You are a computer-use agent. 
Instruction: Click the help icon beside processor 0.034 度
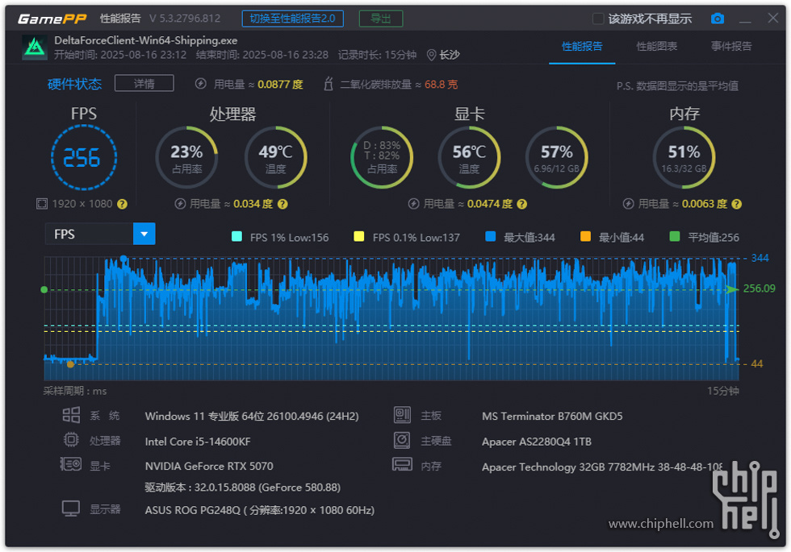(282, 204)
